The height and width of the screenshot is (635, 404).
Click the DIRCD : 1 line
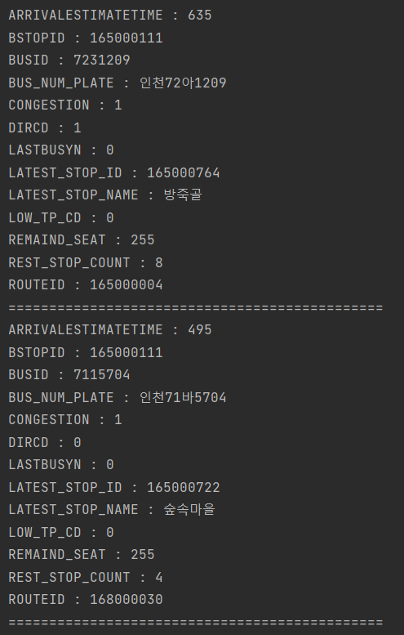coord(45,127)
